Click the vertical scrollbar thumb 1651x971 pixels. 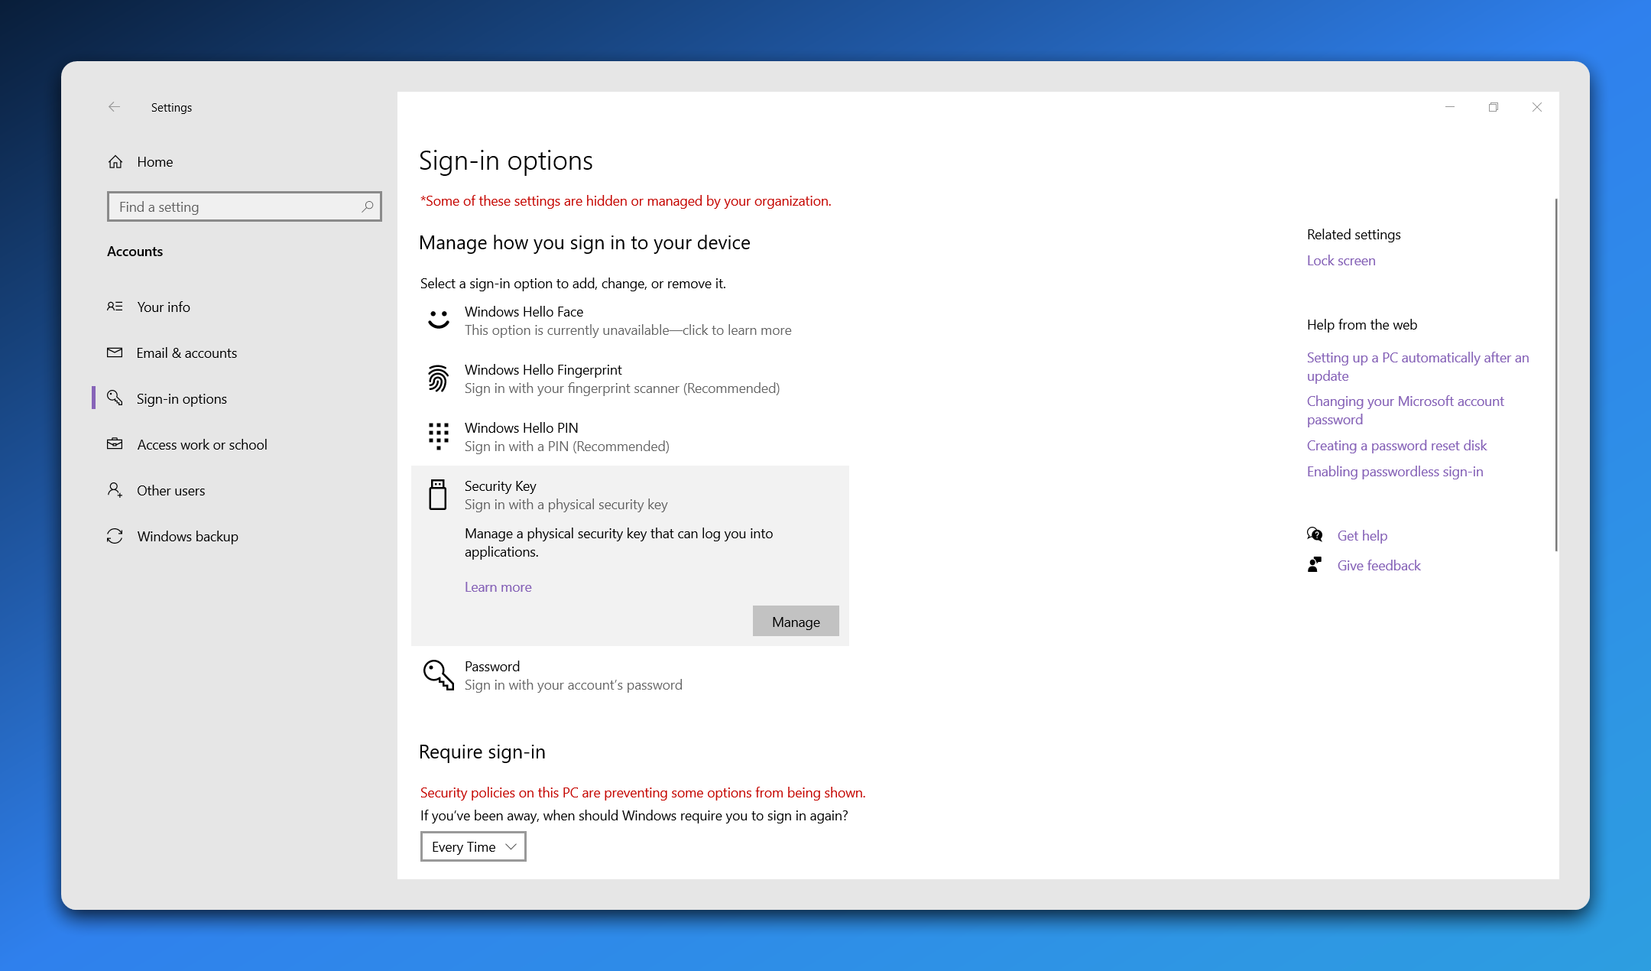(x=1555, y=375)
